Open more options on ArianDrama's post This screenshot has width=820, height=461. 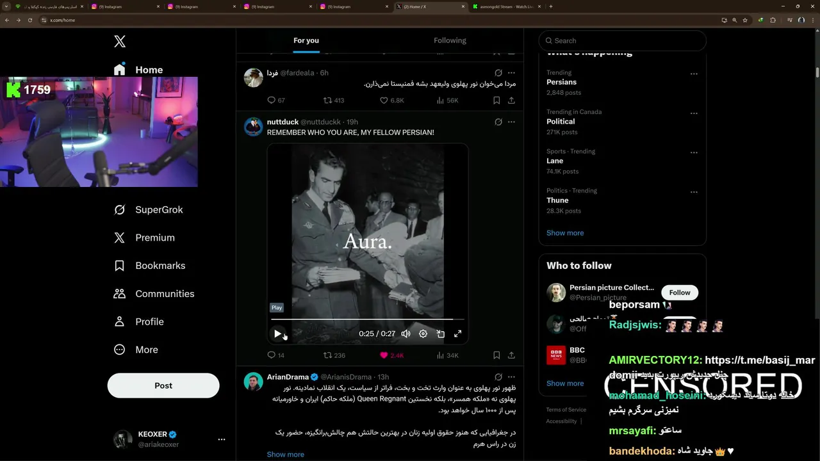[x=511, y=377]
